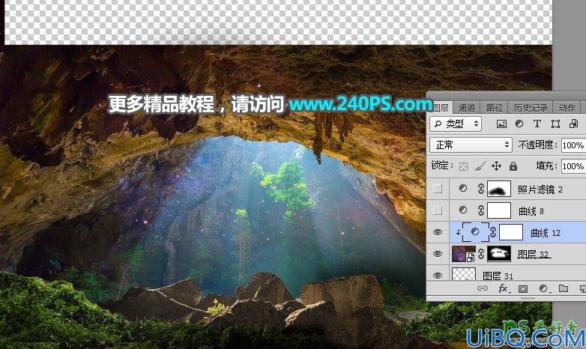
Task: Select layer name 图层 31
Action: coord(498,276)
